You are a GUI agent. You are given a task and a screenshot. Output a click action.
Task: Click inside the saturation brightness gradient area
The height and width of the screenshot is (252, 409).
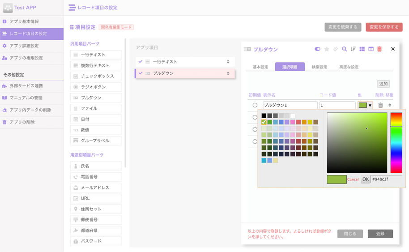357,143
